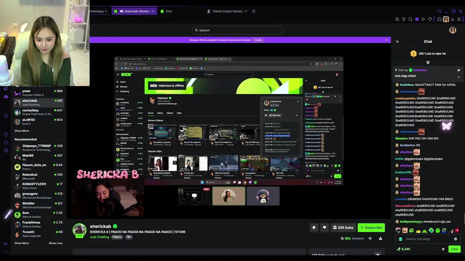465x261 pixels.
Task: Open the snapshot selection tool icon
Action: click(x=410, y=19)
